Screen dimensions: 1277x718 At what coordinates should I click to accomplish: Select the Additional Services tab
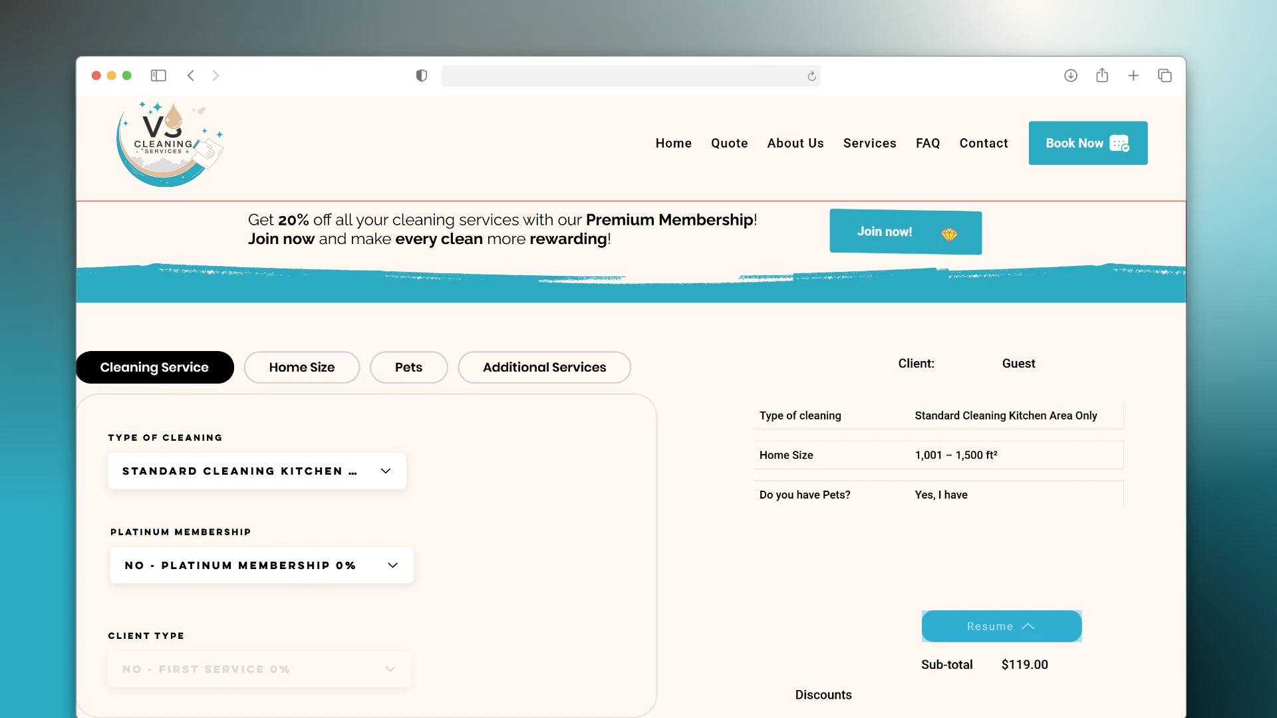click(x=544, y=367)
